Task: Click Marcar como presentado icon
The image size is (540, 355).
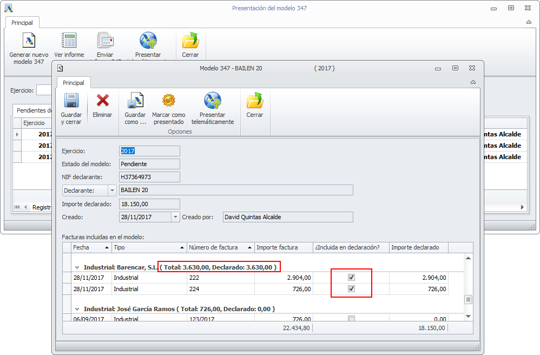Action: (168, 101)
